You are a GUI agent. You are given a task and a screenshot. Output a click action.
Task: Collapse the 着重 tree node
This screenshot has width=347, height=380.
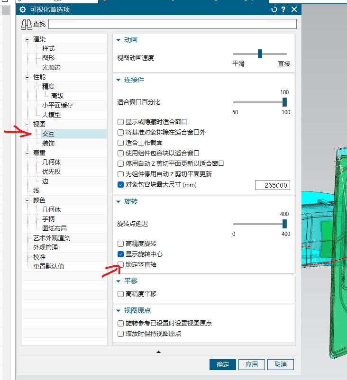coord(27,153)
